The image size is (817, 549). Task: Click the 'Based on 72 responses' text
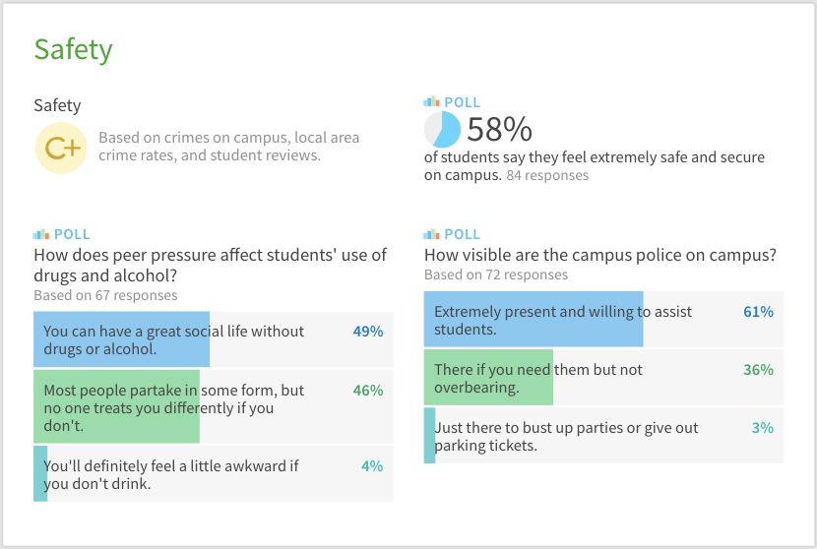pyautogui.click(x=496, y=275)
